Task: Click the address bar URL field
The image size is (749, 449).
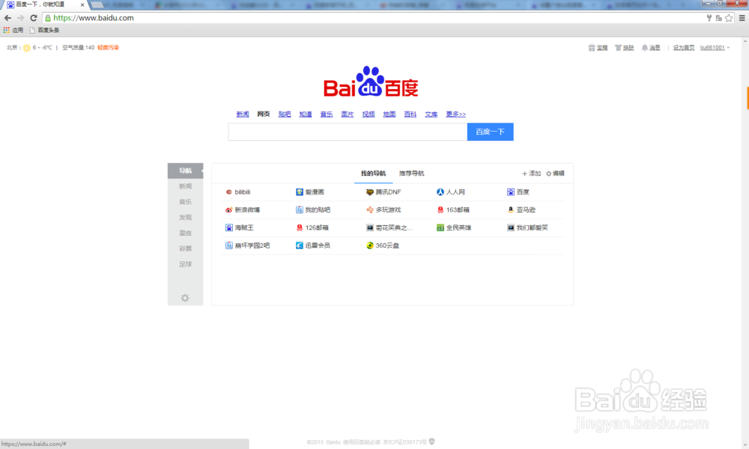Action: (x=372, y=18)
